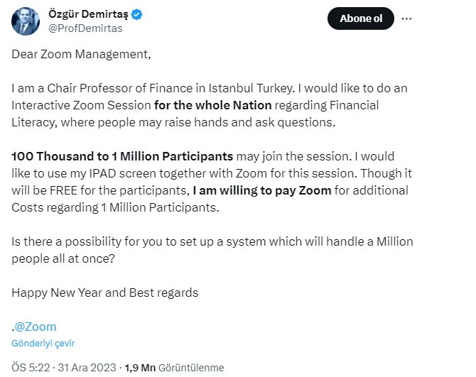Screen dimensions: 476x377
Task: Click the 'Dear Zoom Management' greeting line
Action: (82, 54)
